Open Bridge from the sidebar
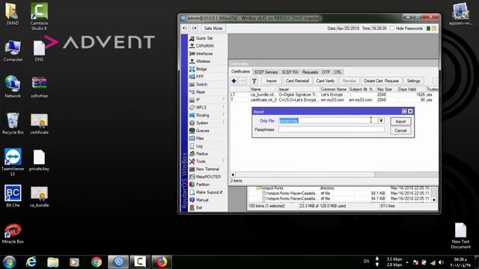Screen dimensions: 479x269 (x=201, y=69)
